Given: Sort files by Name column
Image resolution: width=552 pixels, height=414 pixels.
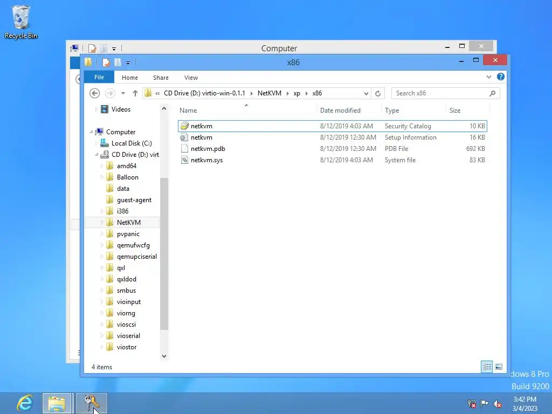Looking at the screenshot, I should [247, 110].
